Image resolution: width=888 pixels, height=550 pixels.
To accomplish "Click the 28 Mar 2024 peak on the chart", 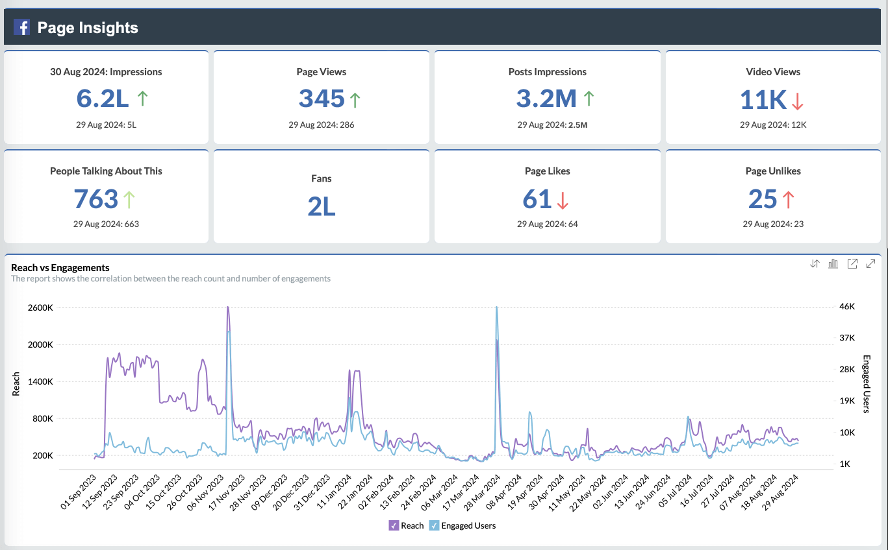I will [497, 309].
